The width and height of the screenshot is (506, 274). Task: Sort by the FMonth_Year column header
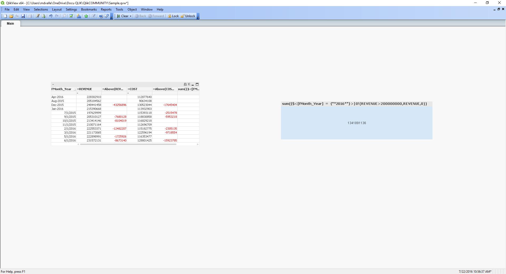[64, 89]
